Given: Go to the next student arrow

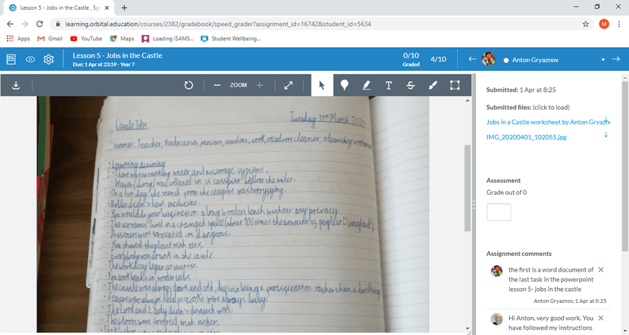Looking at the screenshot, I should 616,60.
